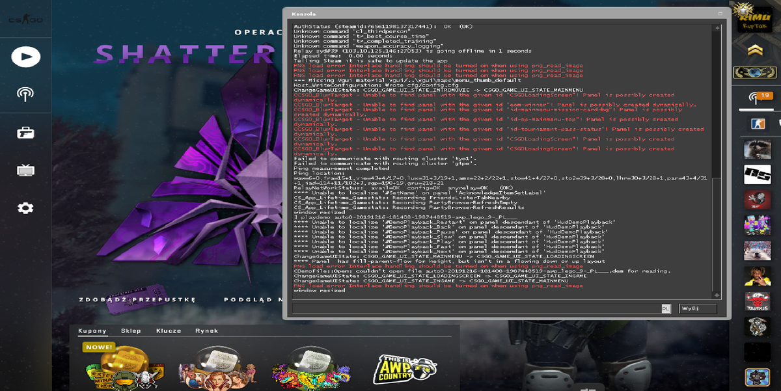Open the operation coin badge icon
Image resolution: width=781 pixels, height=391 pixels.
[x=756, y=73]
